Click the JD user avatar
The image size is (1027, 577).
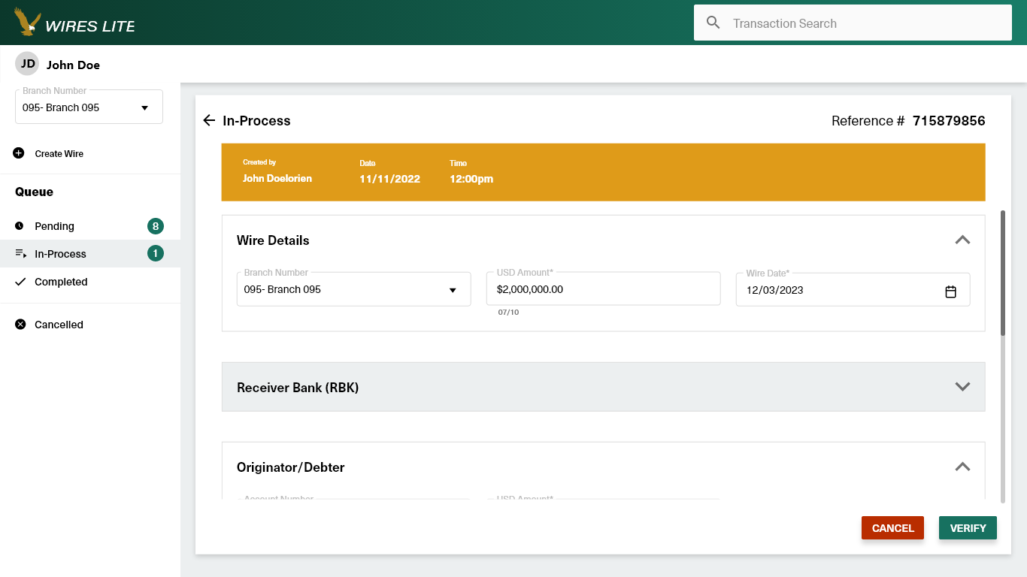28,64
